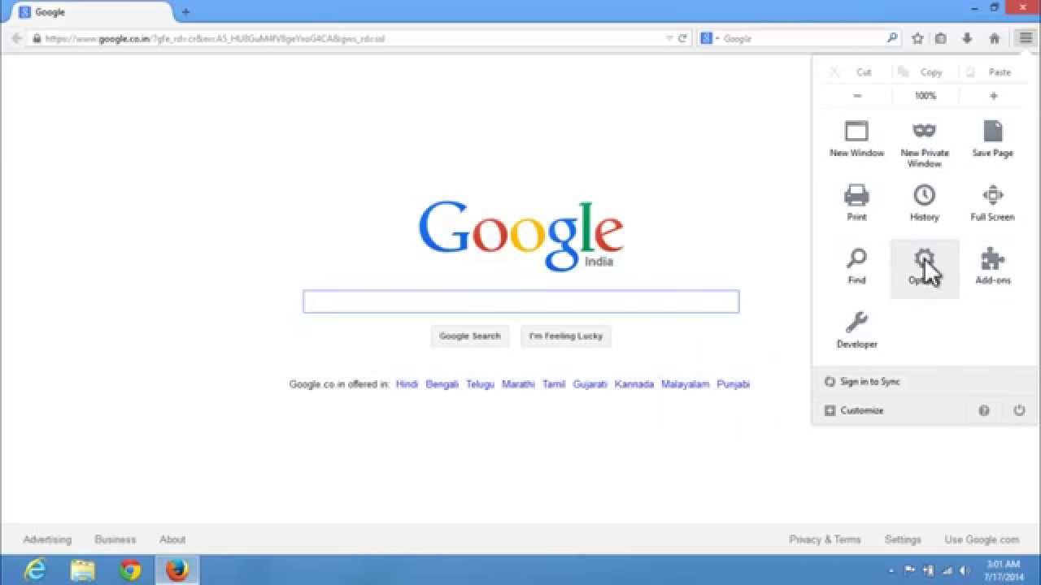
Task: Switch Google to Kannada
Action: coord(634,384)
